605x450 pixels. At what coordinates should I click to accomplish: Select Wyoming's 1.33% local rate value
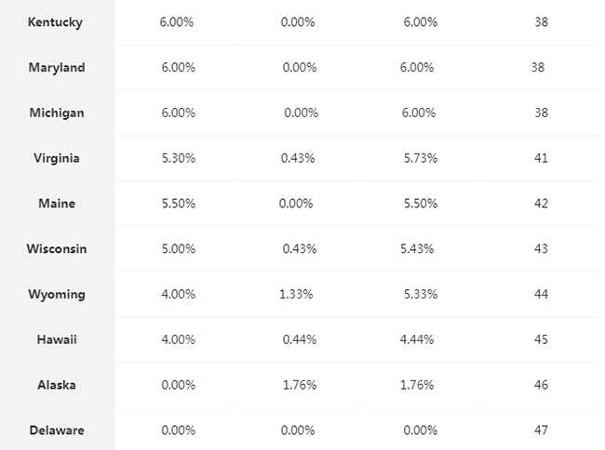tap(296, 295)
